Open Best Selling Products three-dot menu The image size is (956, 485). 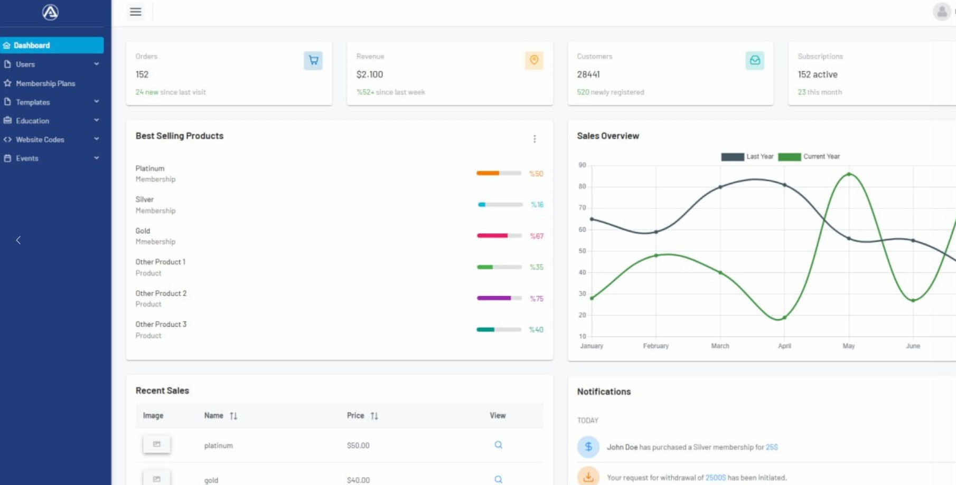coord(535,139)
